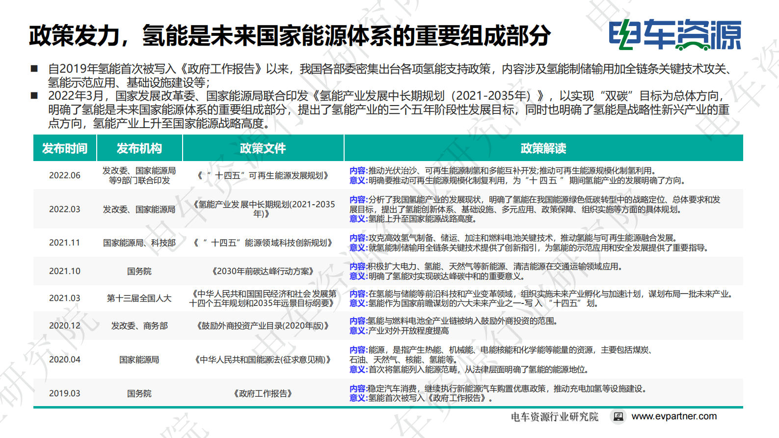
Task: Click the interpretation 首次将氢能列入能源范畴
Action: pos(469,369)
